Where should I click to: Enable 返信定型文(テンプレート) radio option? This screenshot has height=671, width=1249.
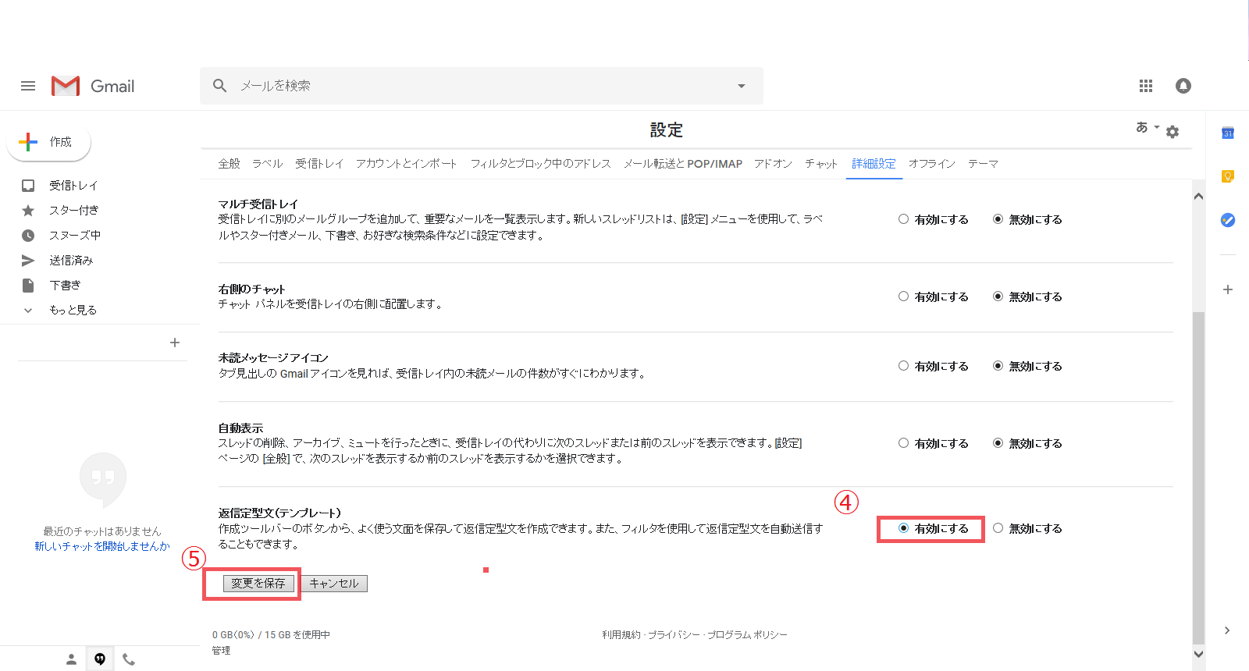(903, 528)
